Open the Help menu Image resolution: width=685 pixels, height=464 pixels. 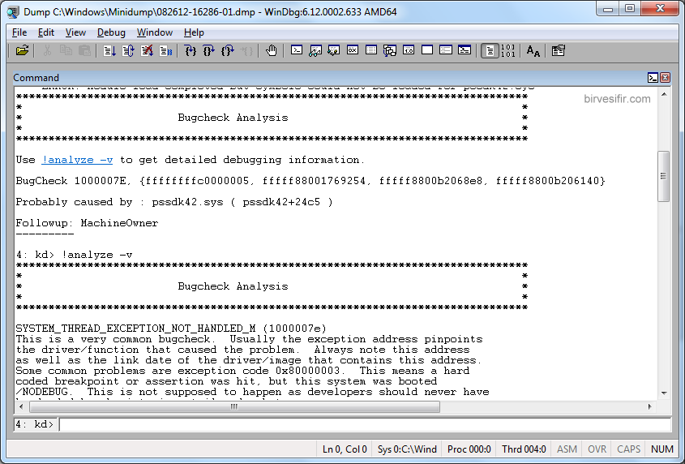(194, 32)
